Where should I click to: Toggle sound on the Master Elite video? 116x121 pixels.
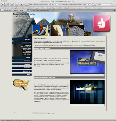point(103,75)
